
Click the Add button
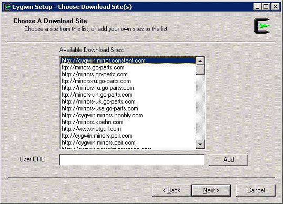(x=228, y=160)
